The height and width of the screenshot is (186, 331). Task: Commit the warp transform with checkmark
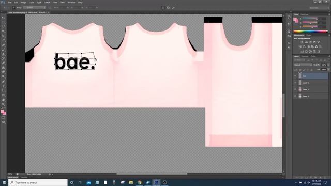(173, 8)
